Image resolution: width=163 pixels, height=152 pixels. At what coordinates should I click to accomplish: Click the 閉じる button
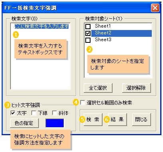point(141,119)
